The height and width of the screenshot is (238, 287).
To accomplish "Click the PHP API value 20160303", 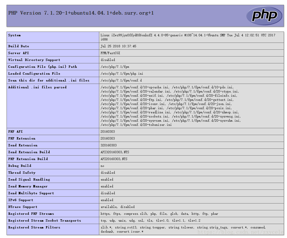I will 108,131.
